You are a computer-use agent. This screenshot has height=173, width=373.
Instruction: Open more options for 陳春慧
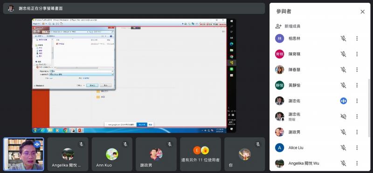click(x=357, y=70)
